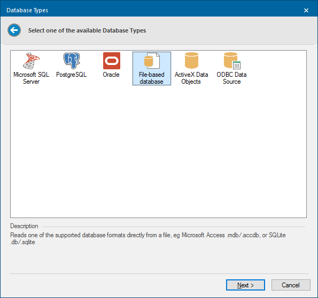Close the Database Types window
Viewport: 318px width, 298px height.
tap(306, 10)
